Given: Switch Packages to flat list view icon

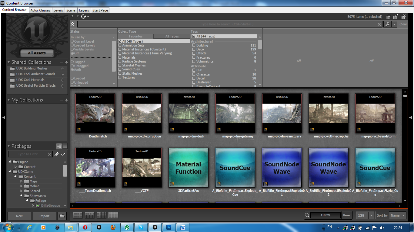Looking at the screenshot, I should pos(65,146).
